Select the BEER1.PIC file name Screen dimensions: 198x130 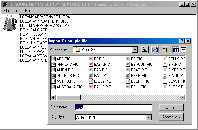coord(140,81)
